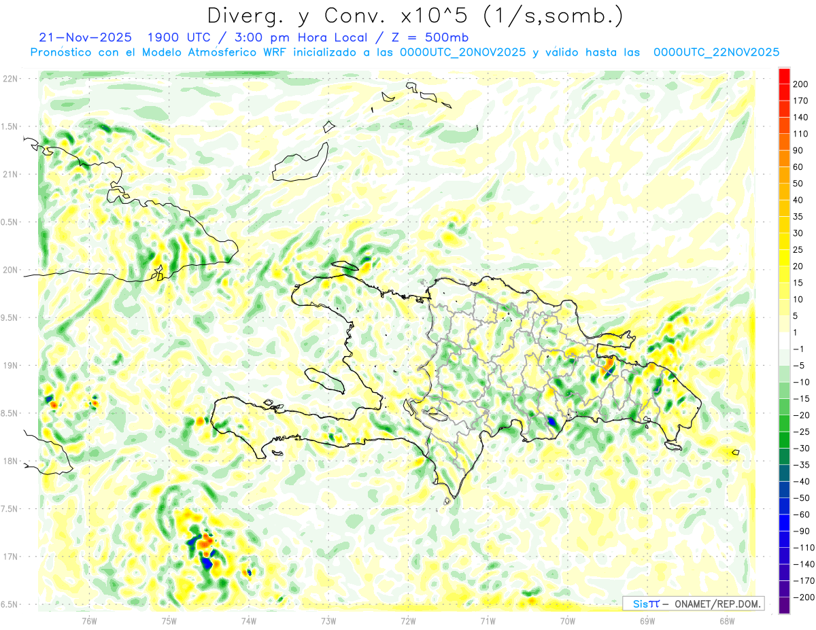The image size is (816, 630).
Task: Select the -35 color scale value
Action: click(x=801, y=465)
